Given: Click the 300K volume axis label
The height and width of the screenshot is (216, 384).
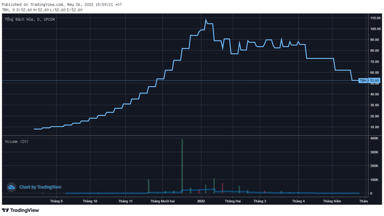Looking at the screenshot, I should point(374,152).
